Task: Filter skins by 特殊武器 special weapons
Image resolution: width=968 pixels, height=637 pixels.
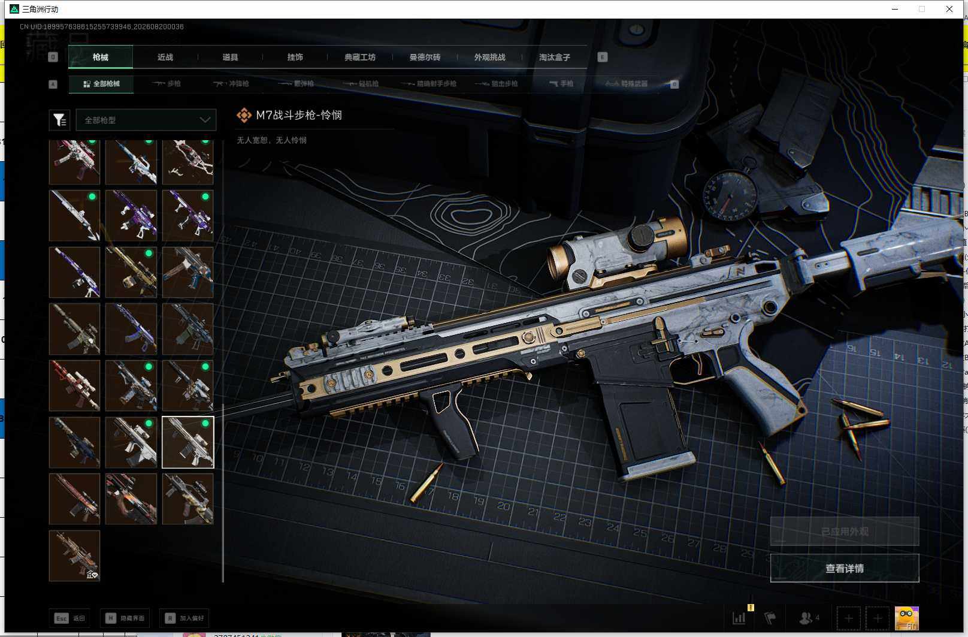Action: tap(627, 84)
